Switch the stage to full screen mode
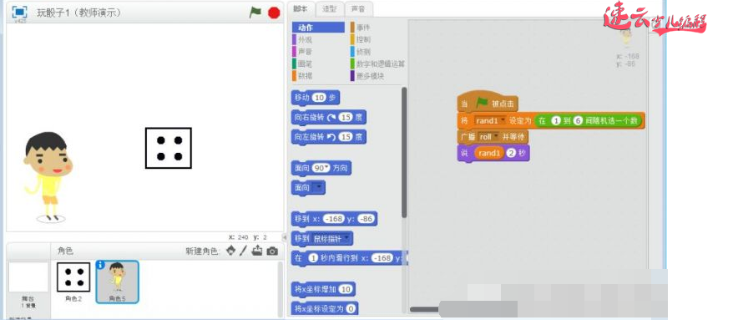The width and height of the screenshot is (733, 320). click(x=20, y=12)
